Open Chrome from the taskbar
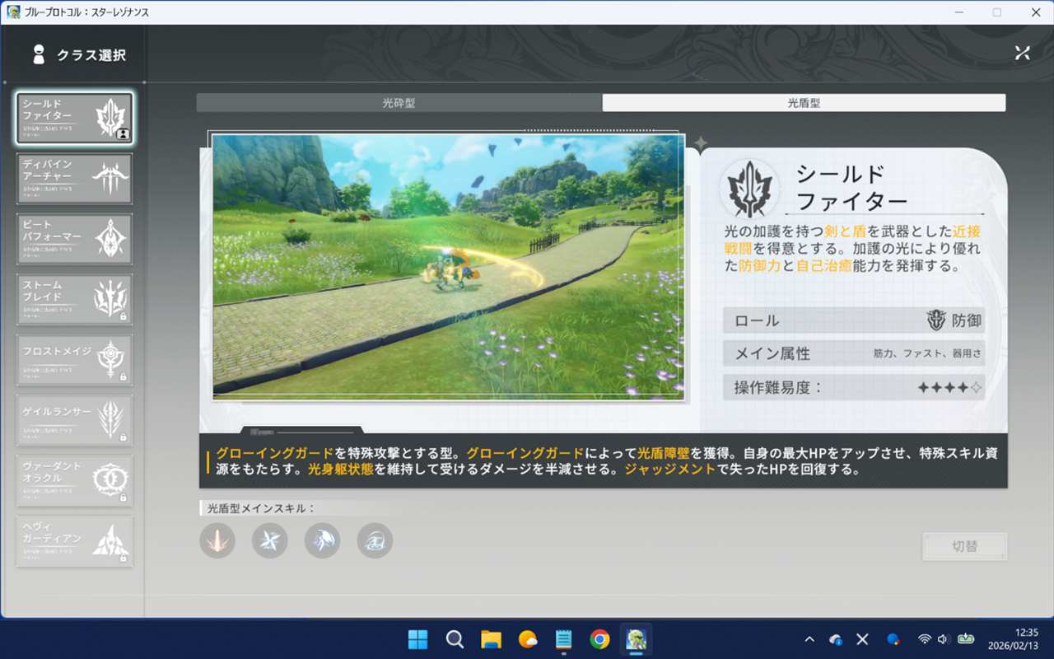1054x659 pixels. 599,639
